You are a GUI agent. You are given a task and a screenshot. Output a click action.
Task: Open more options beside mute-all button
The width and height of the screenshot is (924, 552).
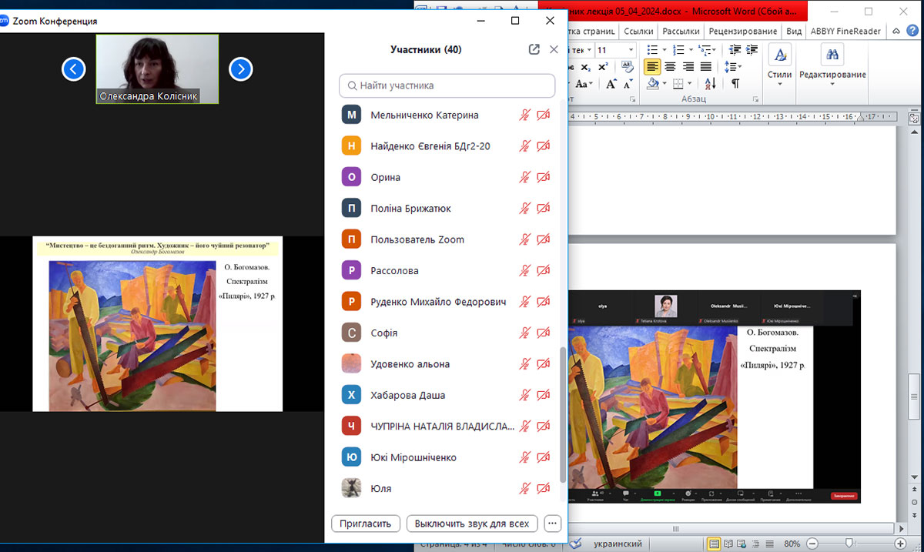point(552,524)
